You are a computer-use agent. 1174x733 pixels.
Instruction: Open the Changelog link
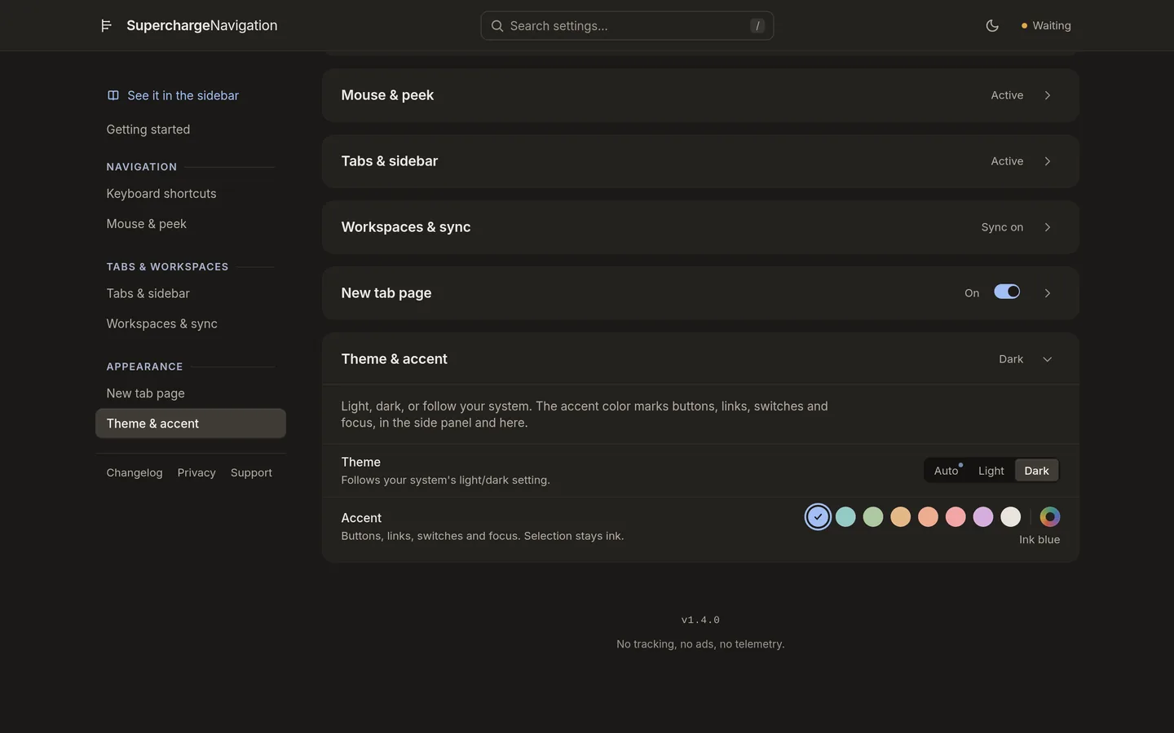(135, 472)
